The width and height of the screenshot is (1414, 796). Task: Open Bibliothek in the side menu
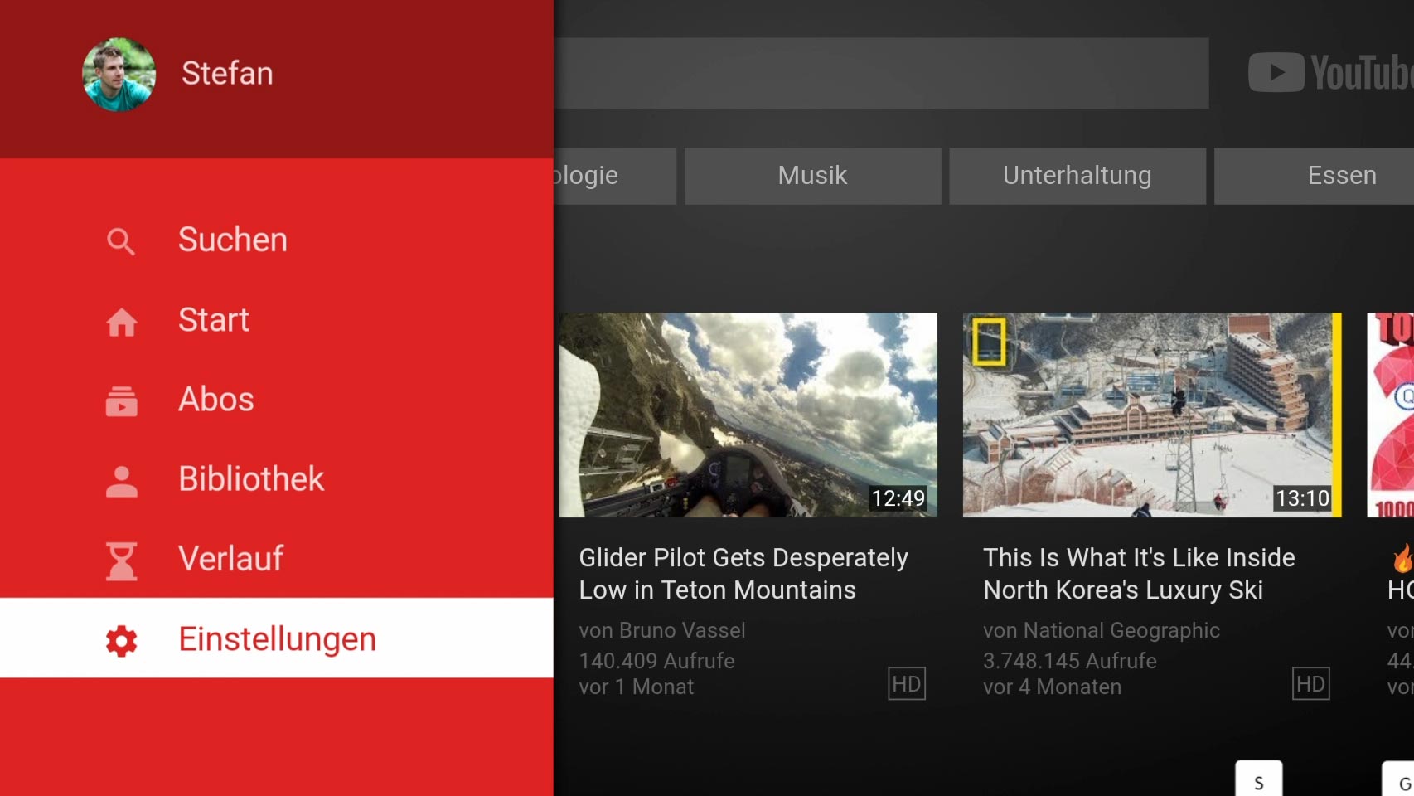coord(251,479)
